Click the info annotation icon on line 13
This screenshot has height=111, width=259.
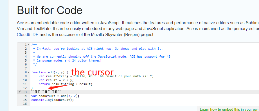(20, 92)
